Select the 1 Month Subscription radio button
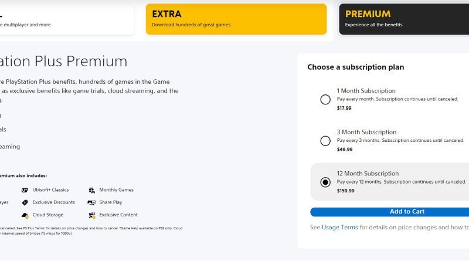Image resolution: width=469 pixels, height=261 pixels. click(325, 99)
